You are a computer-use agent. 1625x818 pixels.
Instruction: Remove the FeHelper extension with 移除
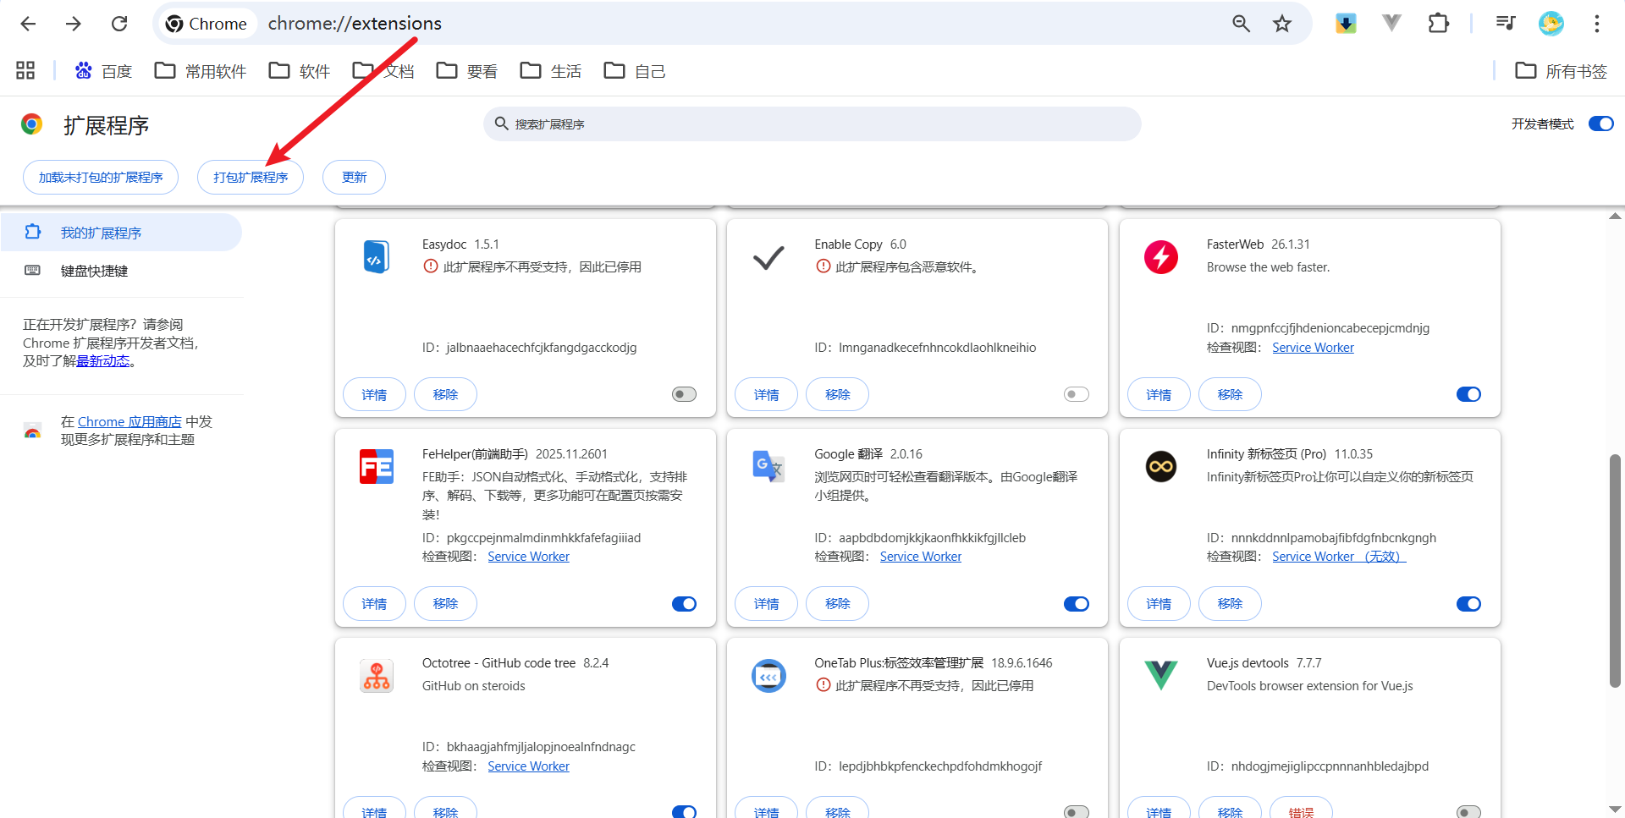click(445, 604)
